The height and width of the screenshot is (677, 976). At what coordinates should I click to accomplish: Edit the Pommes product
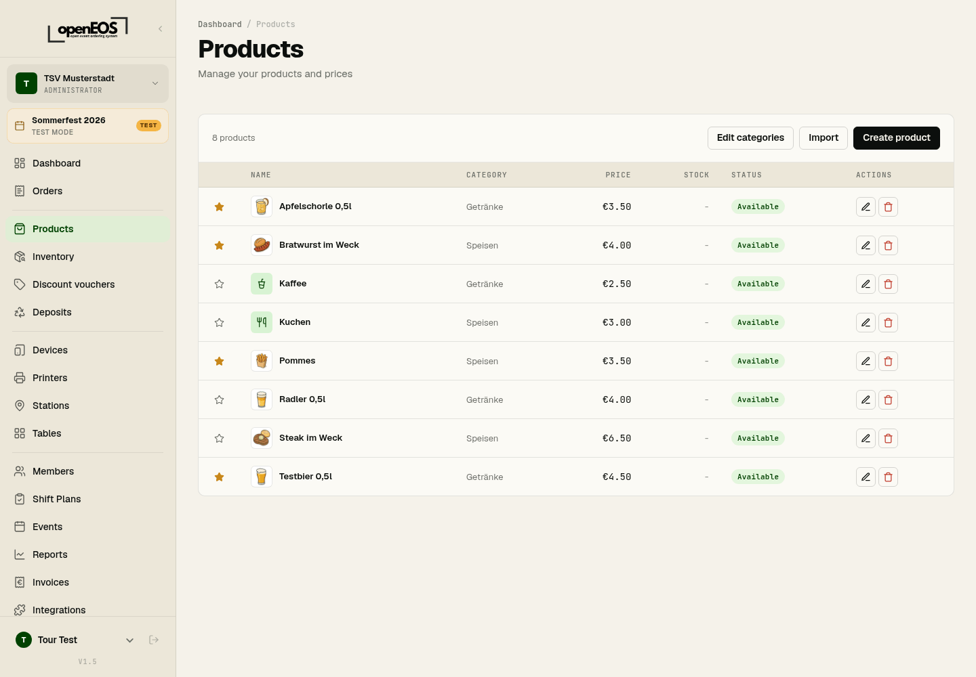(x=866, y=361)
